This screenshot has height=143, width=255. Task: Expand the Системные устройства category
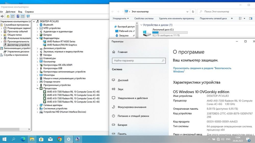point(37,108)
